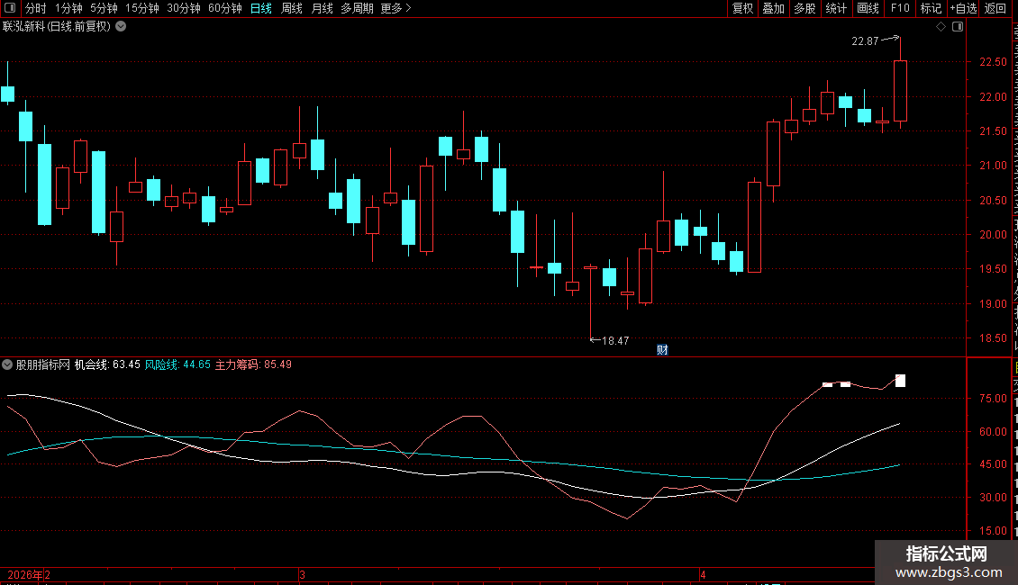The image size is (1018, 585).
Task: Select the 1分钟 period tab
Action: pyautogui.click(x=68, y=8)
